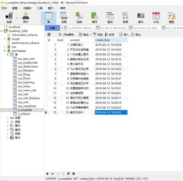
Task: Open the Report toolbar icon
Action: click(x=125, y=18)
